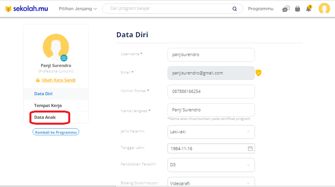Open the shopping bag icon
The height and width of the screenshot is (187, 335).
coord(297,9)
